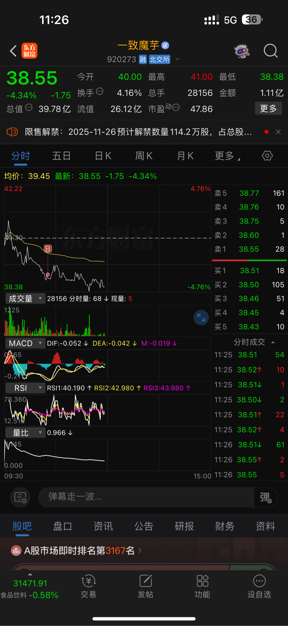The image size is (288, 626).
Task: Switch to 周K chart tab
Action: (144, 156)
